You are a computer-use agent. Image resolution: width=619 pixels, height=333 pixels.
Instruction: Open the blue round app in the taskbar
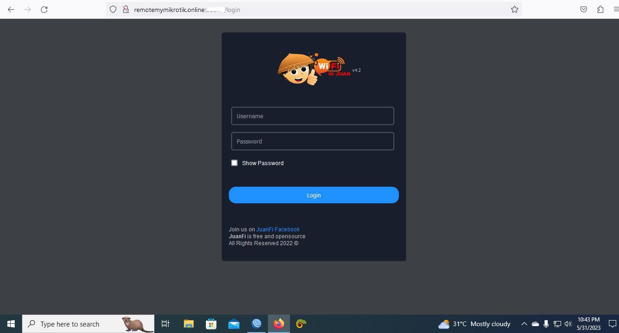click(x=256, y=324)
